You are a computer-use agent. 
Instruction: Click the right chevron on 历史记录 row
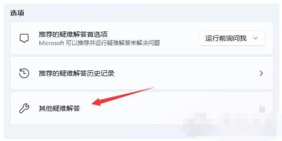tap(261, 73)
